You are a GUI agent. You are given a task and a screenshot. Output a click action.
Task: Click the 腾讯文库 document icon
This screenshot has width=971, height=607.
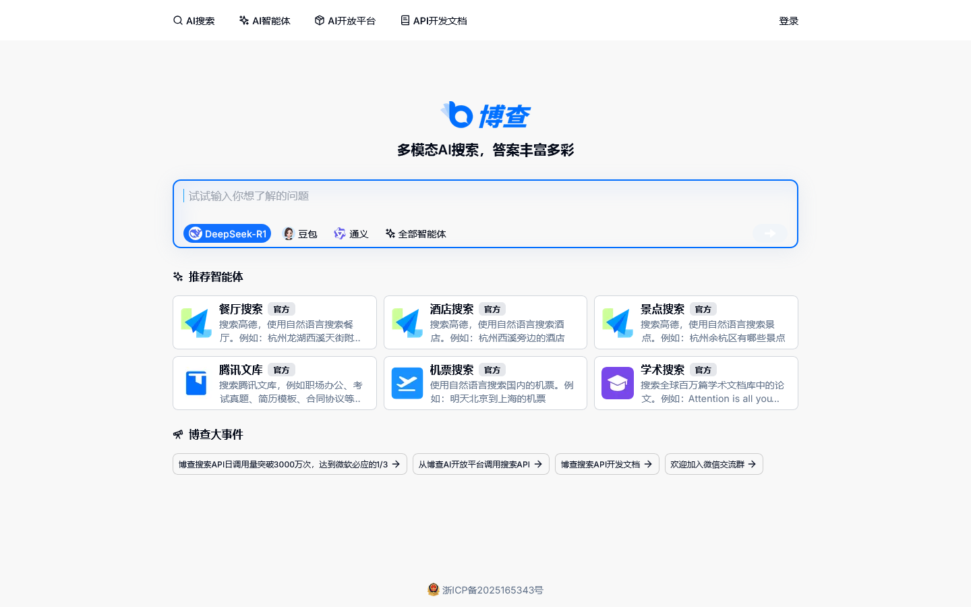click(x=196, y=383)
